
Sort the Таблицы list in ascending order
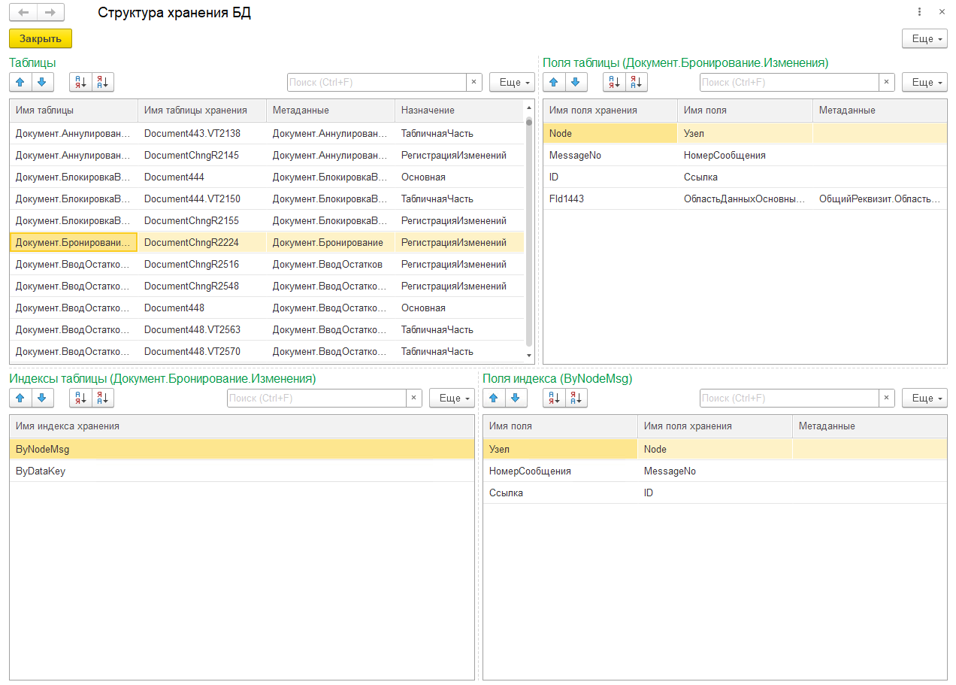coord(80,82)
